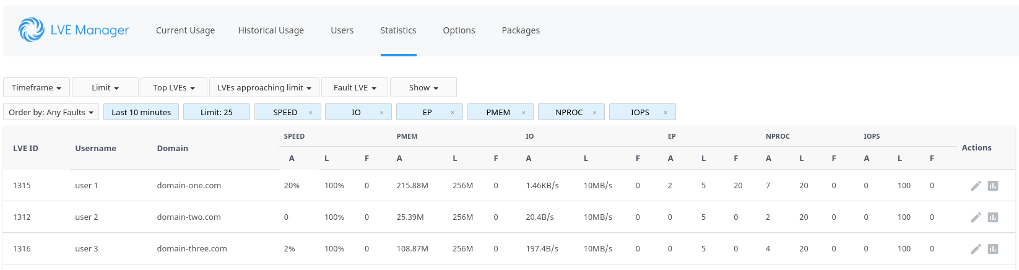Click username user 3
Viewport: 1019px width, 270px height.
[86, 249]
